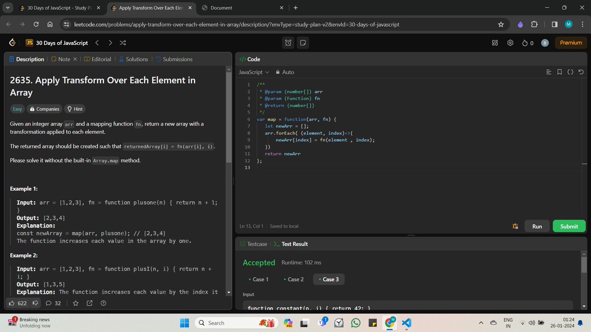Open the layout customization grid icon

click(494, 43)
